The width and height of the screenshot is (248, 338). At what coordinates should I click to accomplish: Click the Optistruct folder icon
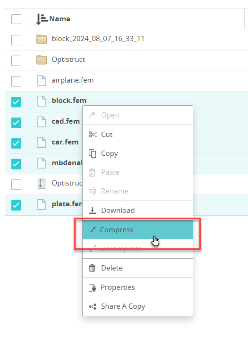pyautogui.click(x=42, y=59)
